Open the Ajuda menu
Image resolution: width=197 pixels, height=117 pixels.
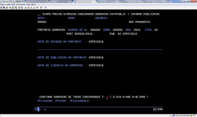click(x=33, y=4)
